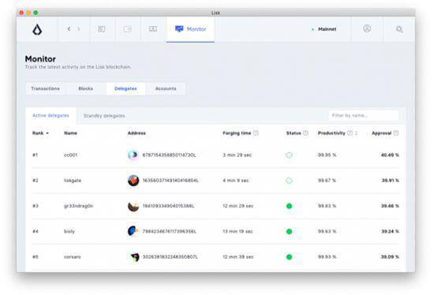
Task: Switch to the Transactions tab
Action: pyautogui.click(x=46, y=88)
